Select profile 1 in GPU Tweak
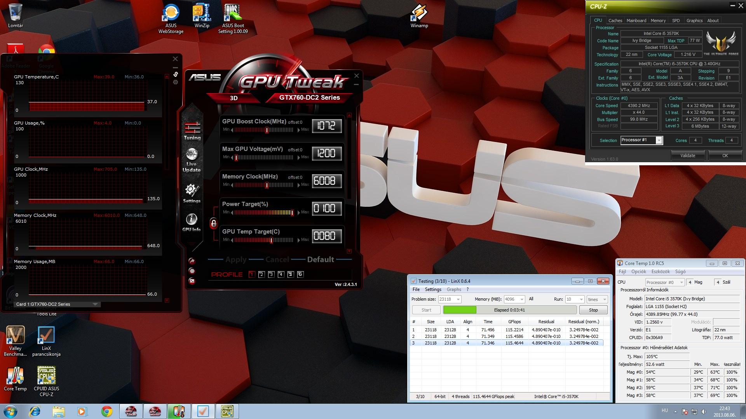The image size is (746, 419). pos(252,274)
